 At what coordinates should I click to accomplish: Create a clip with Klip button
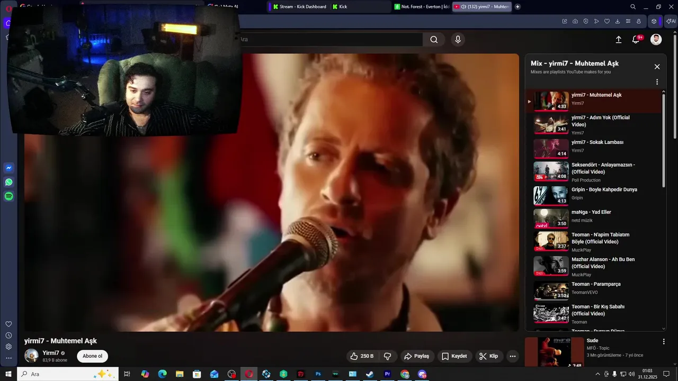[488, 356]
